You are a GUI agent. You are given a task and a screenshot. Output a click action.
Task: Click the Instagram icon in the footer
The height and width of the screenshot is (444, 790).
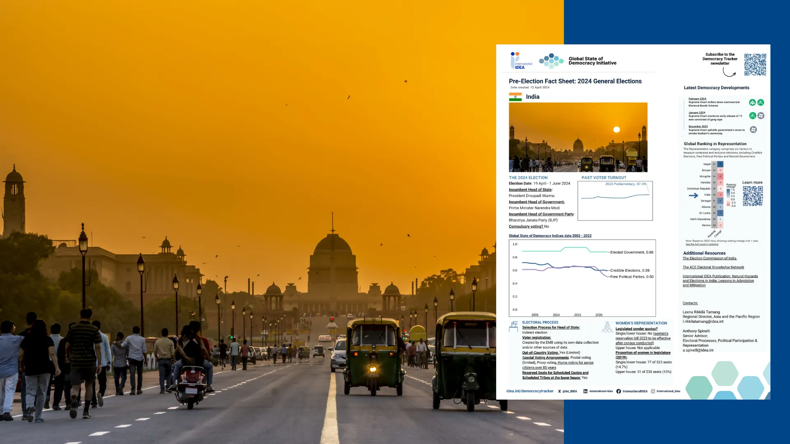pyautogui.click(x=653, y=391)
